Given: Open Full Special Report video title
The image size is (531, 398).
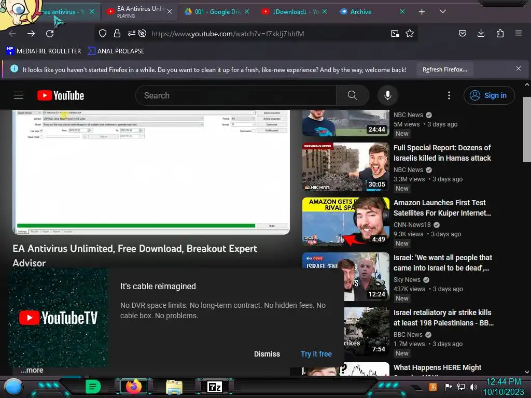Looking at the screenshot, I should (x=442, y=153).
